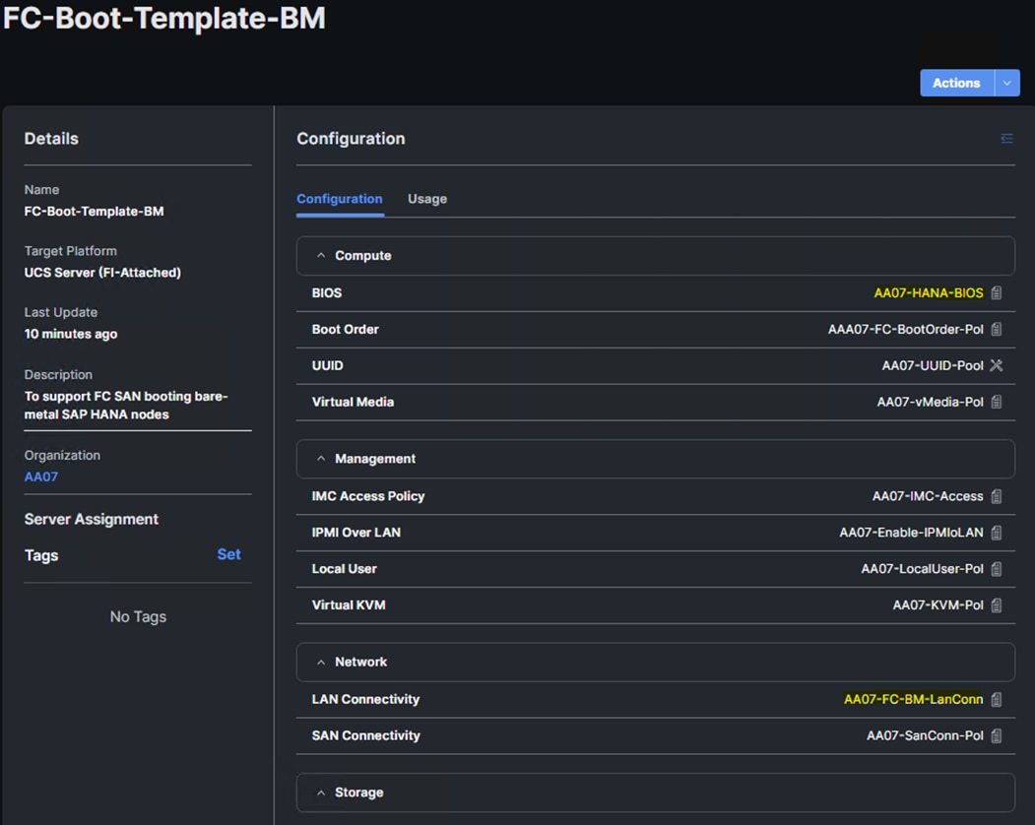Click the Boot Order row label
The width and height of the screenshot is (1035, 825).
(x=346, y=329)
